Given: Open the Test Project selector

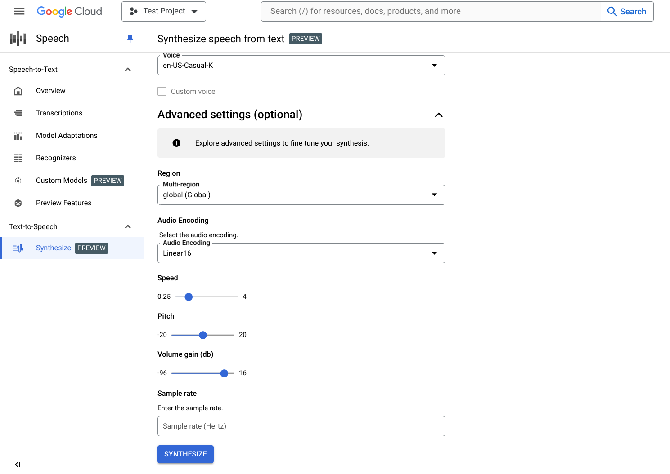Looking at the screenshot, I should click(x=164, y=11).
